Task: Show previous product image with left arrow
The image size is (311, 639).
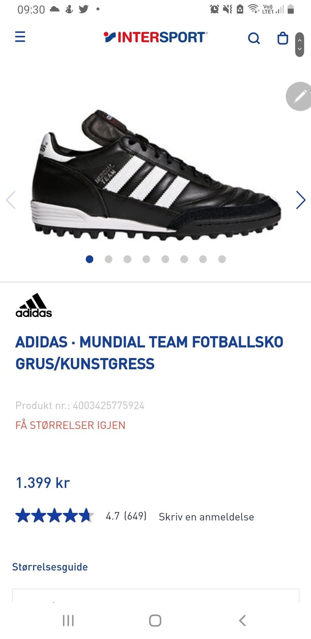Action: [11, 200]
